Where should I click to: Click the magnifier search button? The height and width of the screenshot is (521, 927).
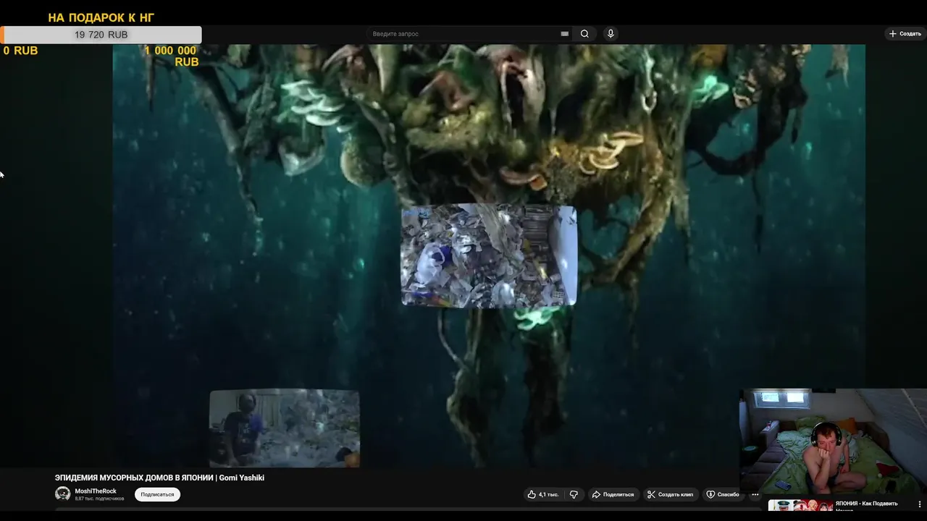(584, 34)
